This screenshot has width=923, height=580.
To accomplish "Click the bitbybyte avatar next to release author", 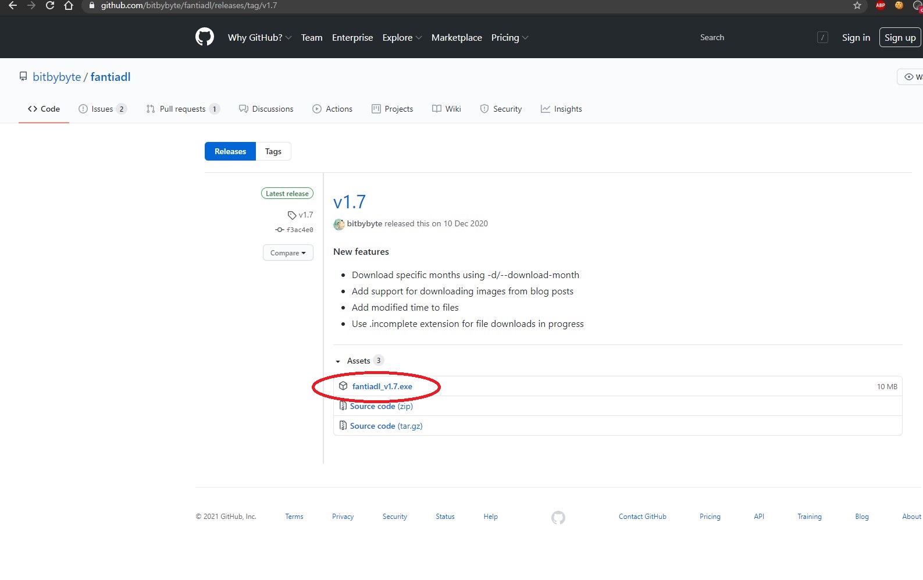I will click(339, 224).
